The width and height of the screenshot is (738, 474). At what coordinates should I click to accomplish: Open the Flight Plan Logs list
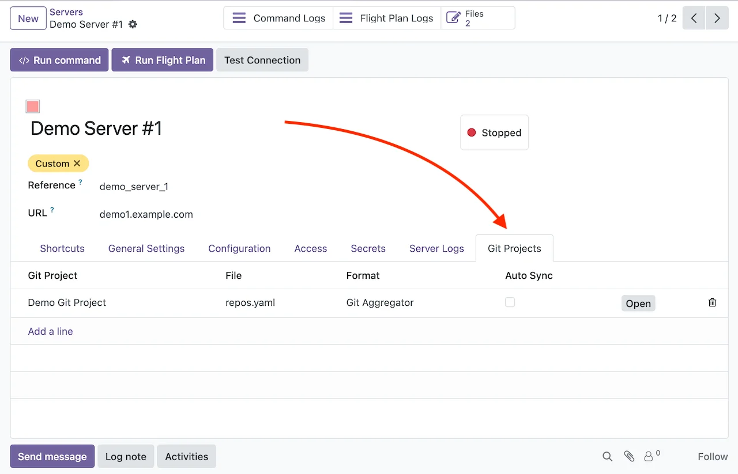tap(387, 18)
